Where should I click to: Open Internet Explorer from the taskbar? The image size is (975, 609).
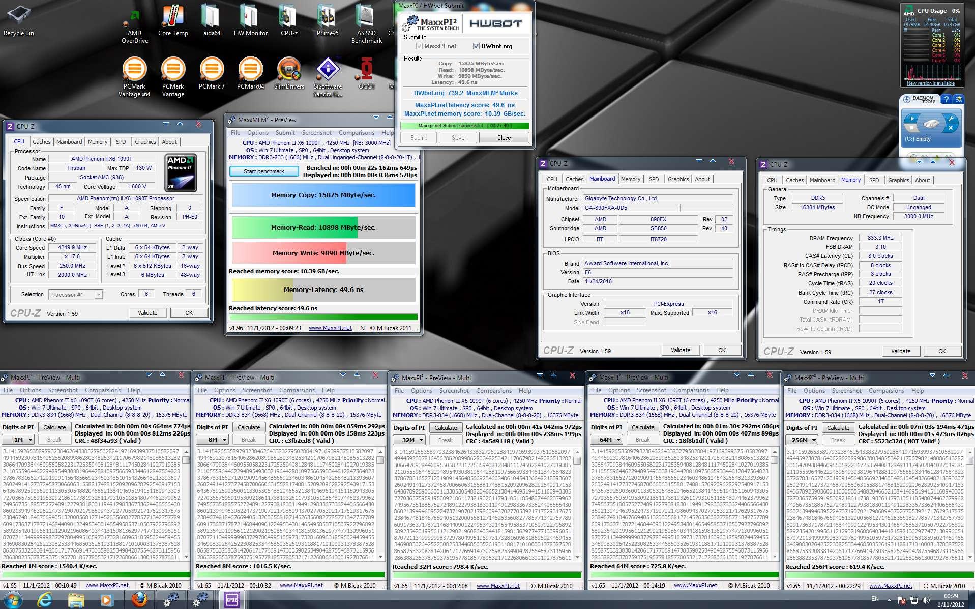(x=45, y=600)
